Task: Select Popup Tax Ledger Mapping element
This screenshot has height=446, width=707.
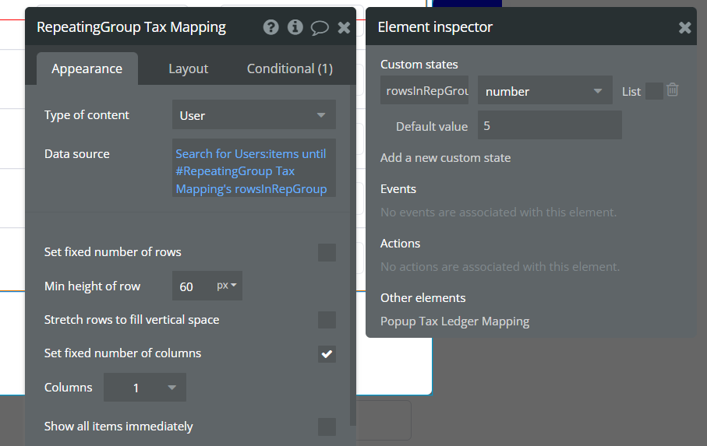Action: tap(454, 321)
